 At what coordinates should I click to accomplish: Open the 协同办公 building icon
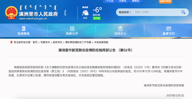pos(120,28)
